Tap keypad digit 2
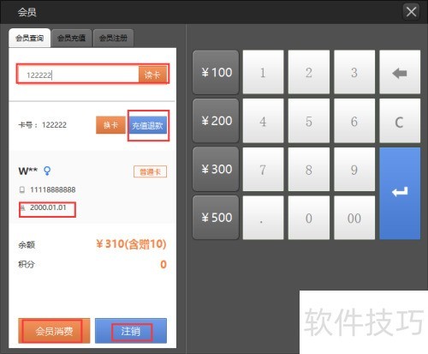This screenshot has width=428, height=354. pyautogui.click(x=309, y=72)
